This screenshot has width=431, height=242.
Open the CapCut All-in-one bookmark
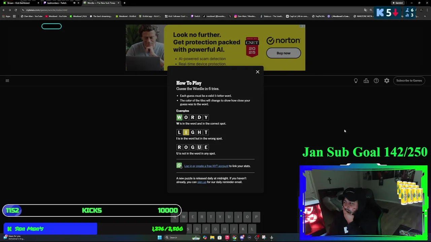pyautogui.click(x=298, y=16)
